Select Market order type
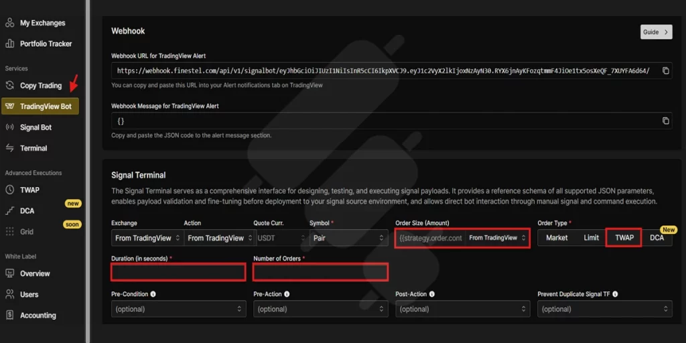The width and height of the screenshot is (686, 343). point(557,238)
